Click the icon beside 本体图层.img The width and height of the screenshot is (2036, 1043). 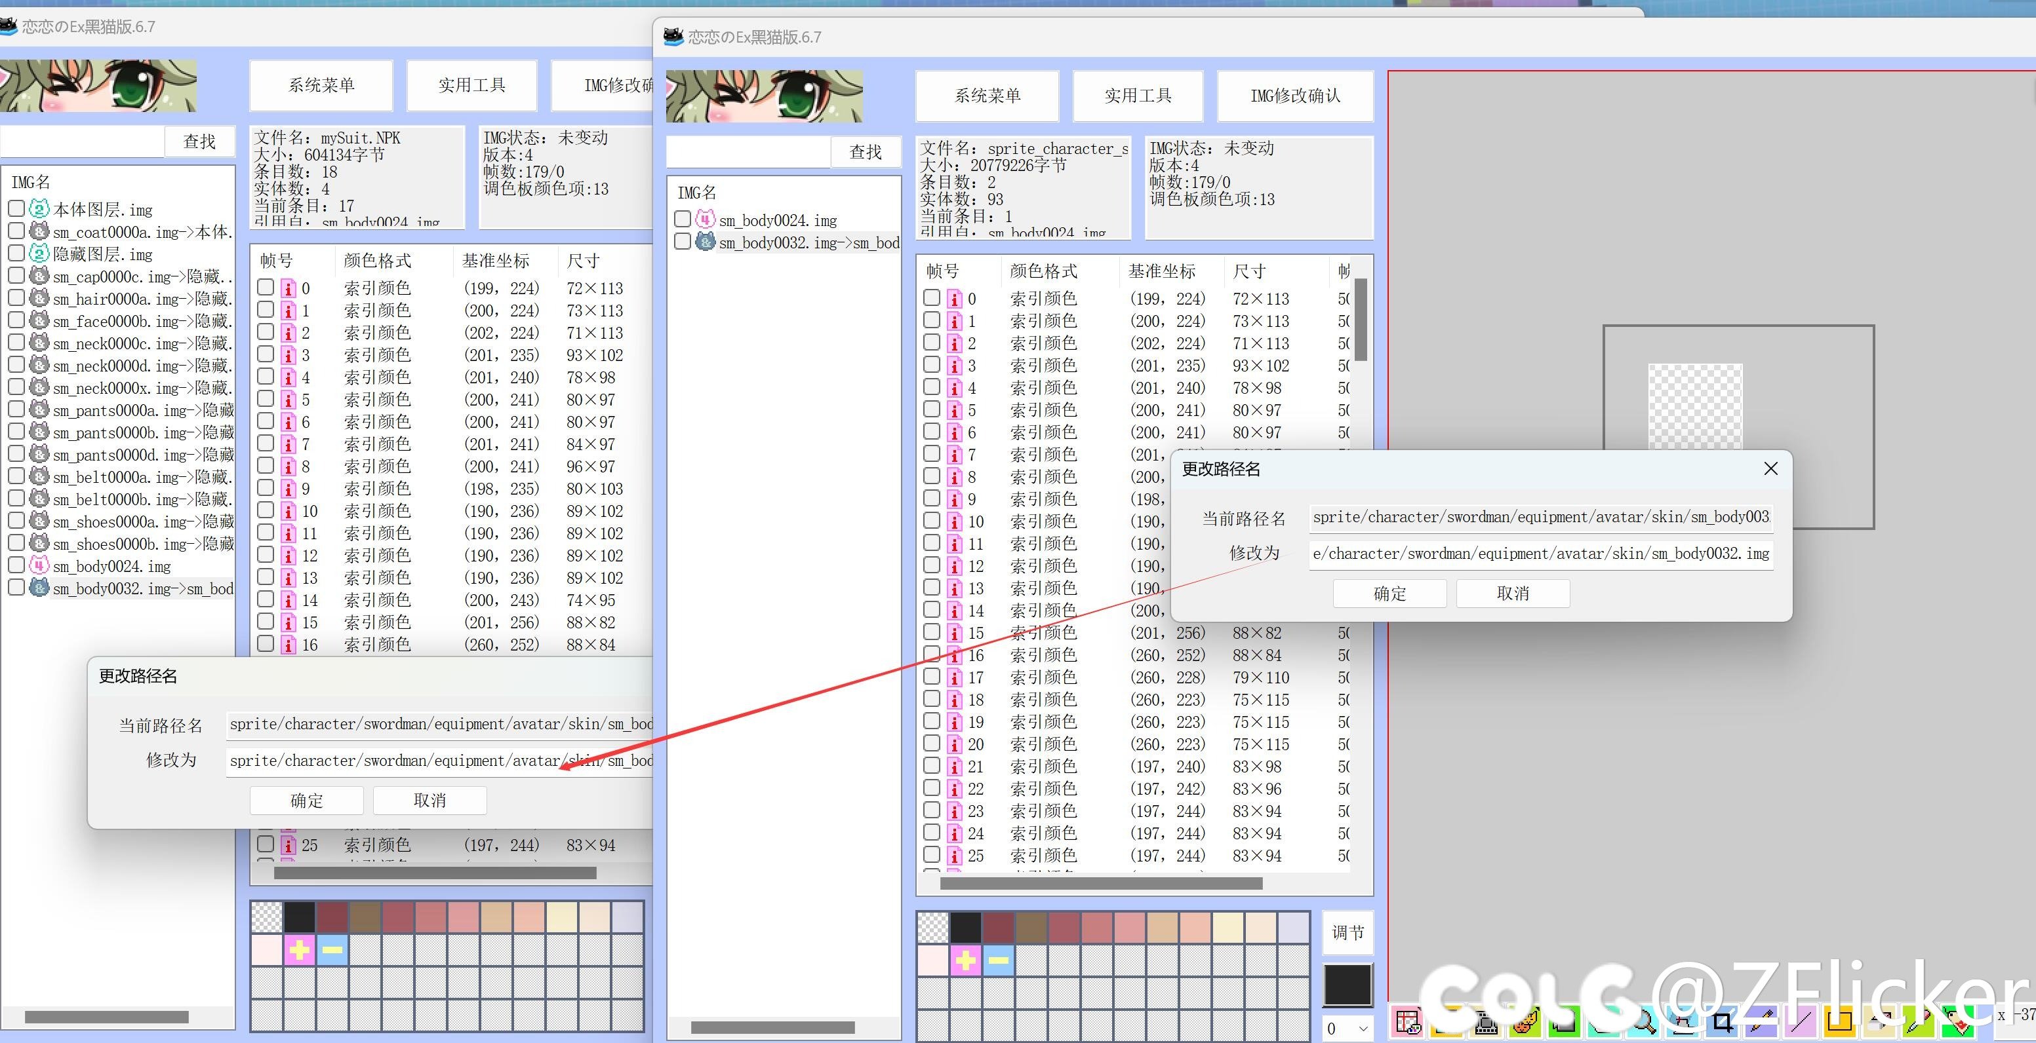[39, 208]
